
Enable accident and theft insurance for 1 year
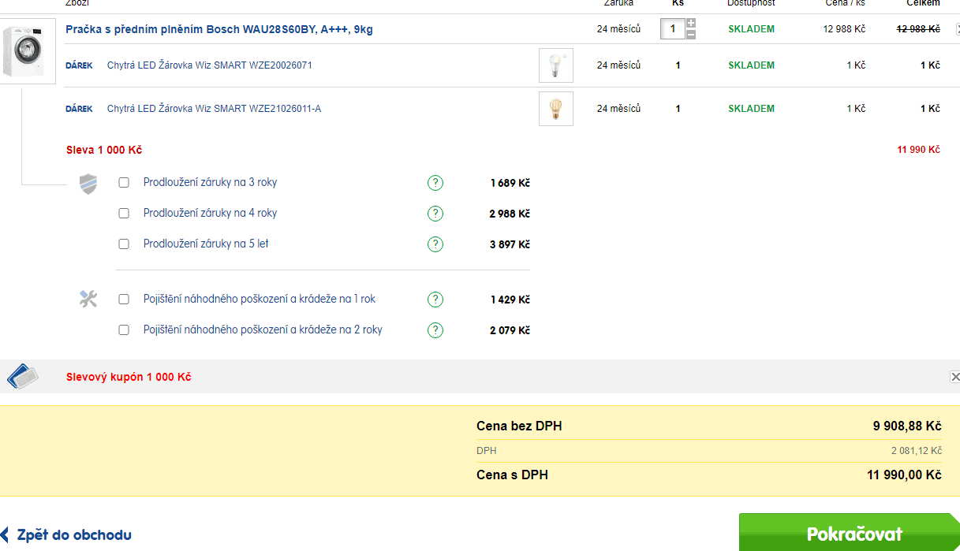tap(124, 300)
